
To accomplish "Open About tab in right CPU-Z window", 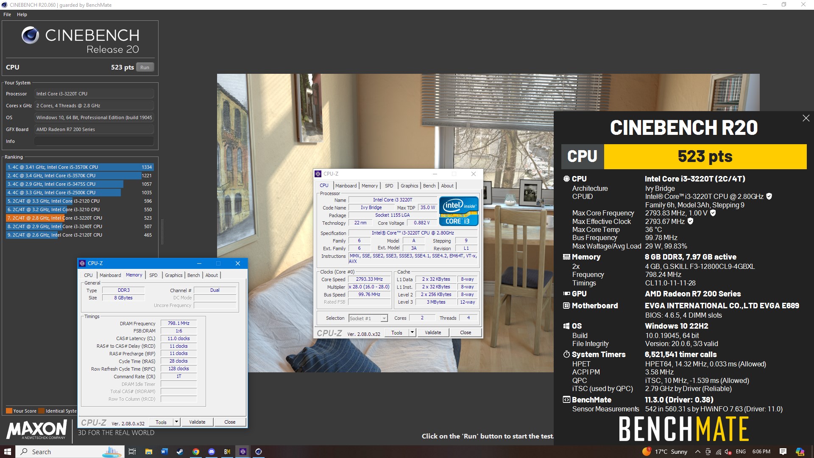I will pyautogui.click(x=447, y=186).
